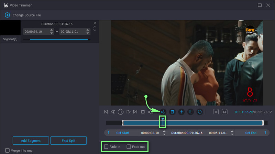The height and width of the screenshot is (154, 275).
Task: Mute audio with the speaker icon
Action: pyautogui.click(x=150, y=112)
